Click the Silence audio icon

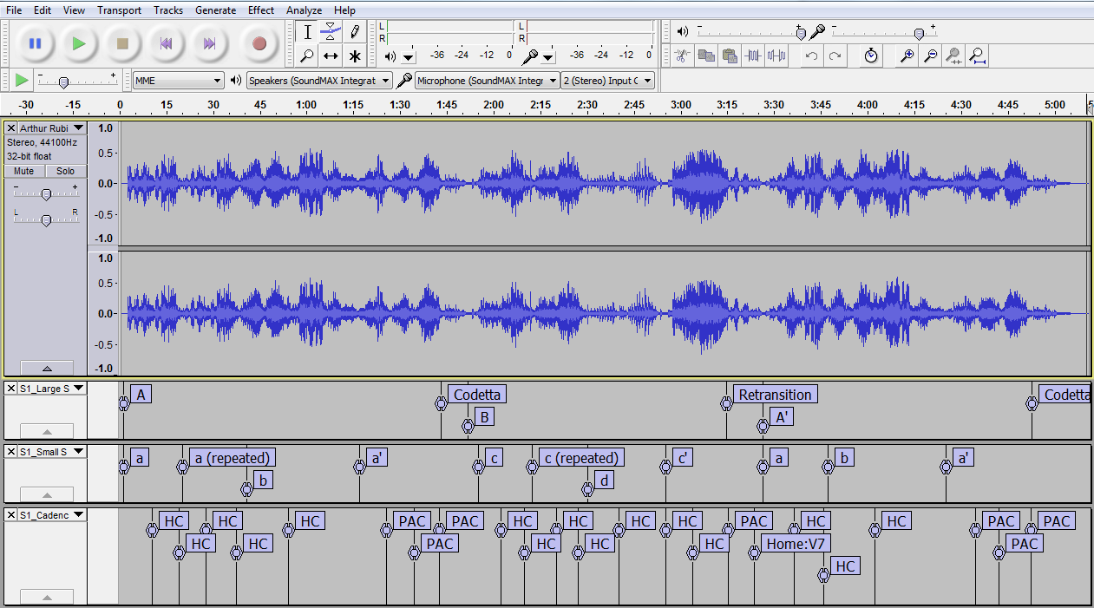(776, 56)
